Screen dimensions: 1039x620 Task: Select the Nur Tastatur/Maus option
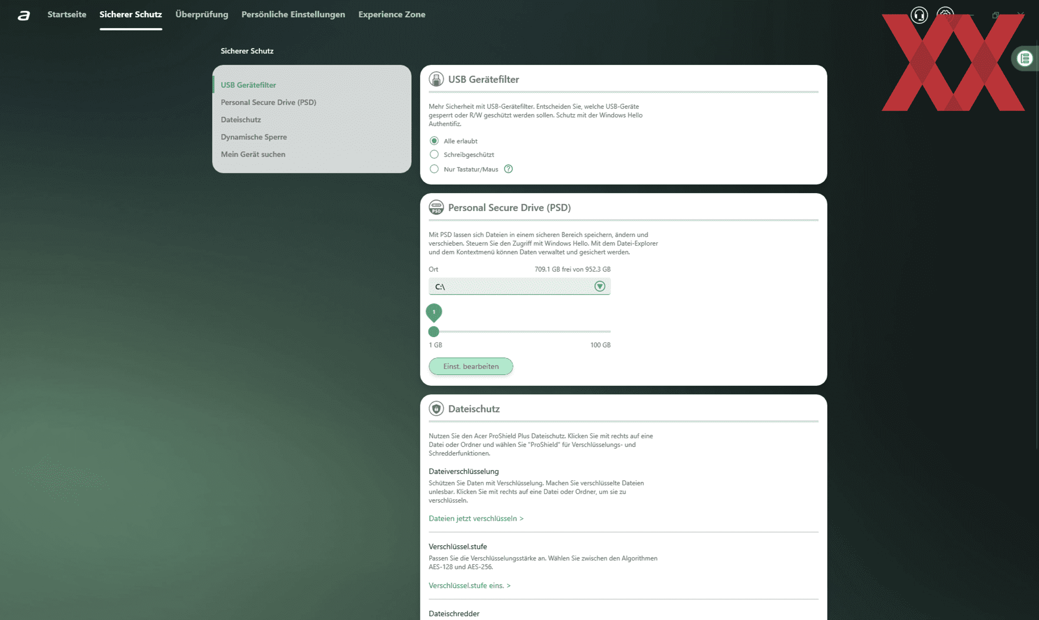pos(434,169)
